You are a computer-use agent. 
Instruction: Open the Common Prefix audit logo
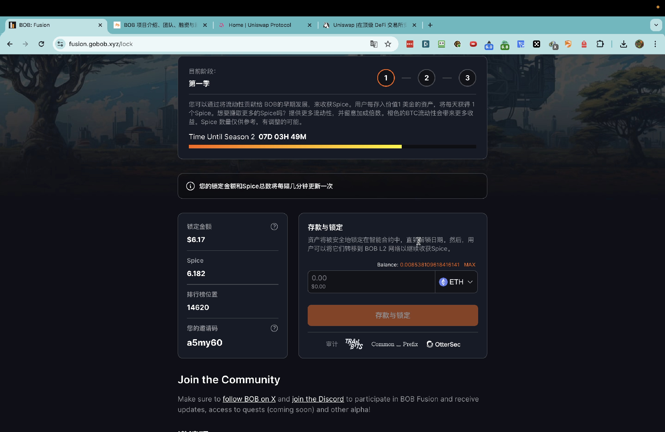tap(395, 344)
